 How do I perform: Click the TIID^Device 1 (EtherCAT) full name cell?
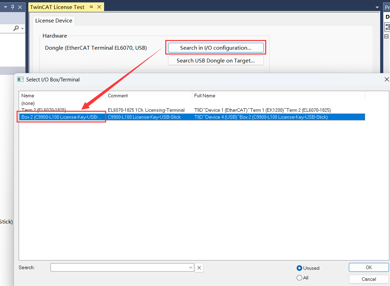point(262,110)
